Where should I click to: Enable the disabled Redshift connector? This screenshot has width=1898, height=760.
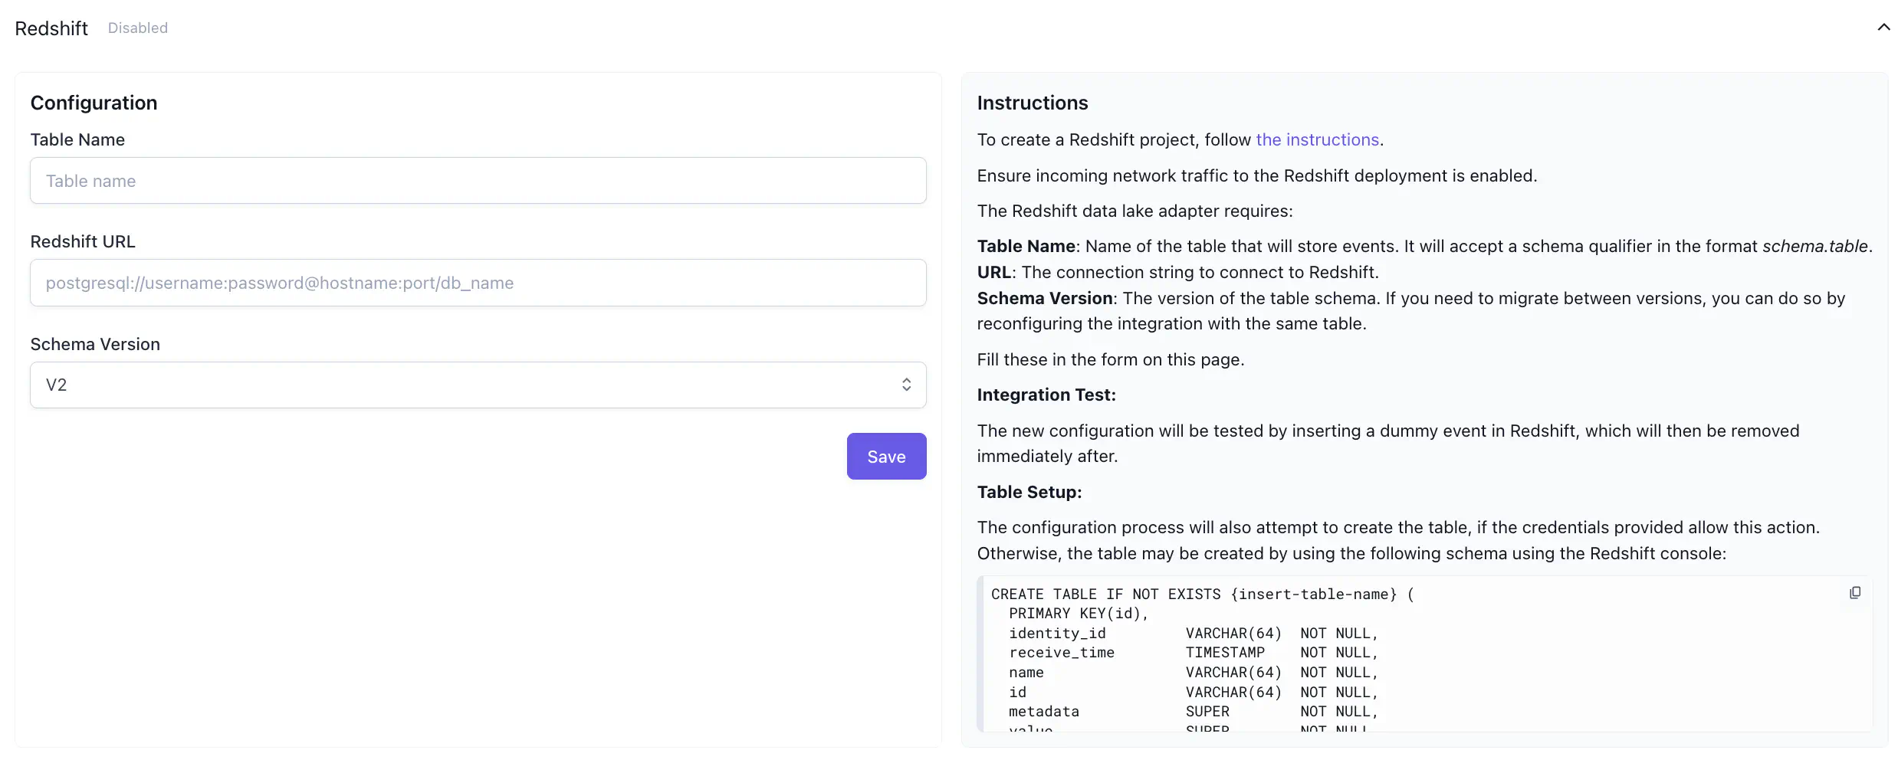click(x=138, y=28)
